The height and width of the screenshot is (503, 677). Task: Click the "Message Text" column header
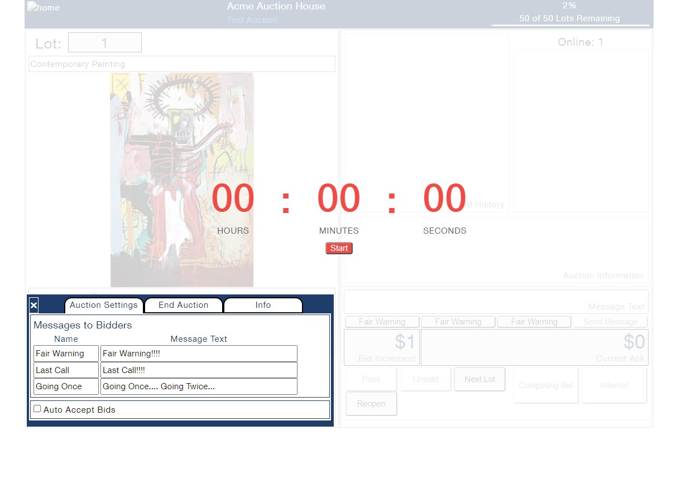click(x=199, y=339)
